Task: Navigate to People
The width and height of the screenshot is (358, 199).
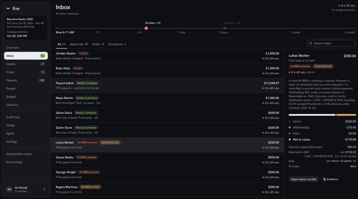Action: (26, 88)
